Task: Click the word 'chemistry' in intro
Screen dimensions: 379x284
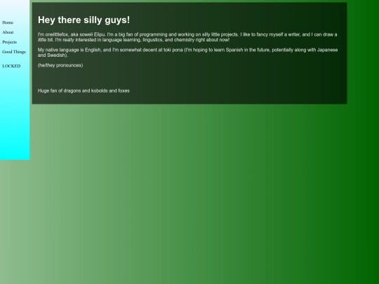Action: point(184,40)
